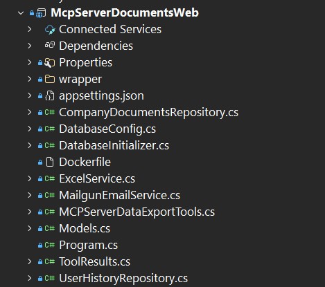Select UserHistoryRepository.cs file
Image resolution: width=325 pixels, height=287 pixels.
point(123,278)
